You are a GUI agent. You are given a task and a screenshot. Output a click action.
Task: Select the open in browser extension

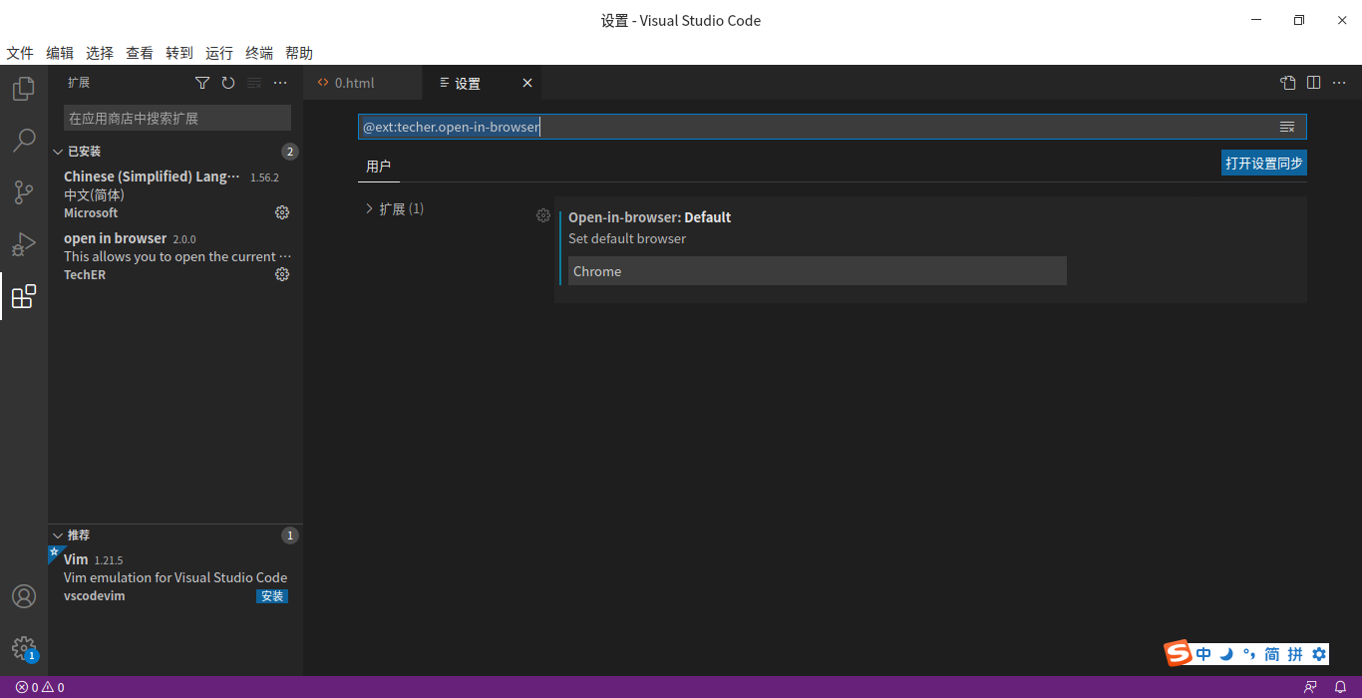pyautogui.click(x=175, y=256)
